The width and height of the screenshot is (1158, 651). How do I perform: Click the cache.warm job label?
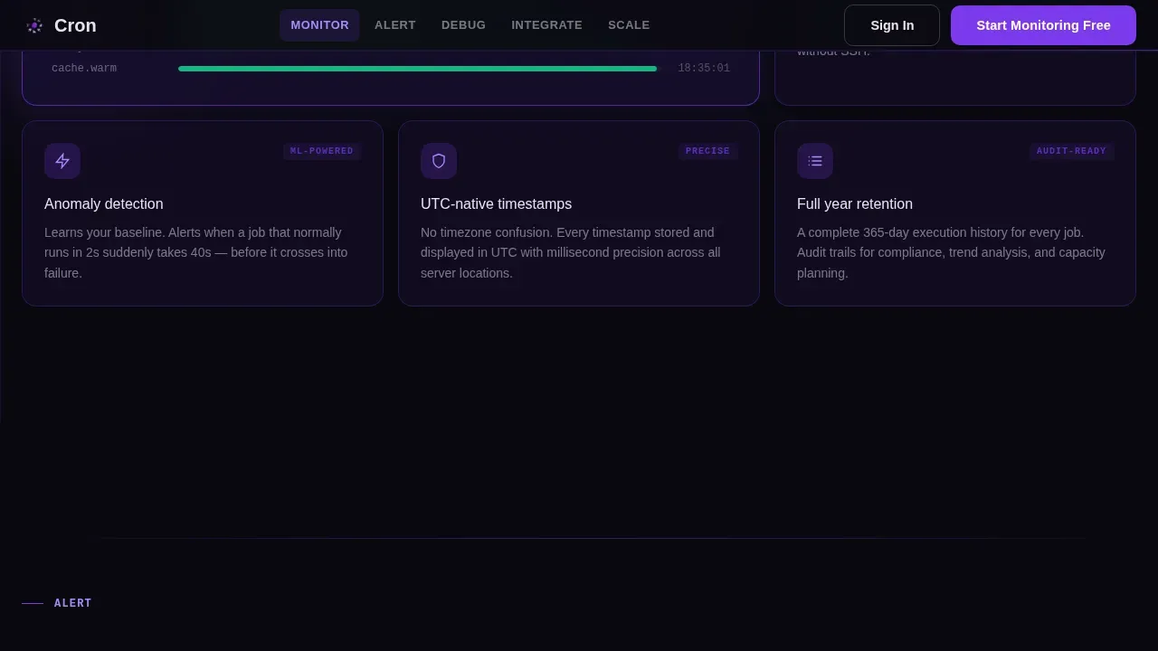coord(84,69)
